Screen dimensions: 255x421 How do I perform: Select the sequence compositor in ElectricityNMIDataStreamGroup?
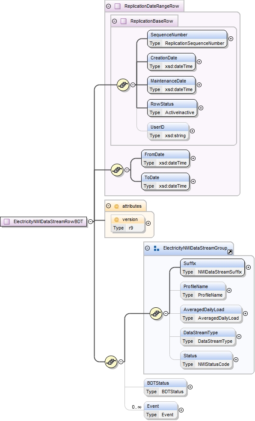[x=156, y=313]
